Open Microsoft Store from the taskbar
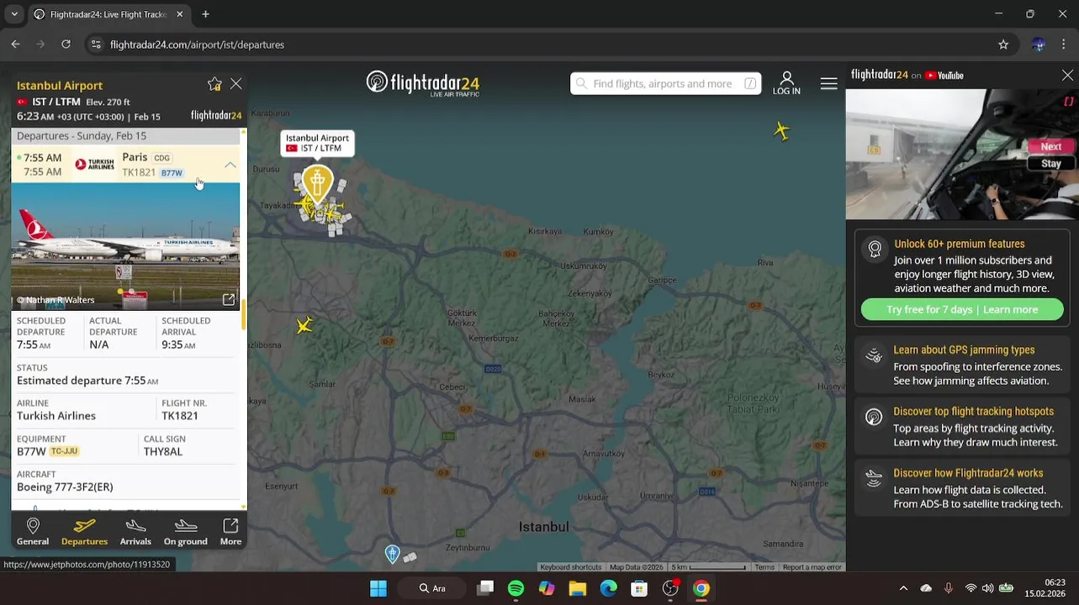The width and height of the screenshot is (1079, 605). point(639,588)
